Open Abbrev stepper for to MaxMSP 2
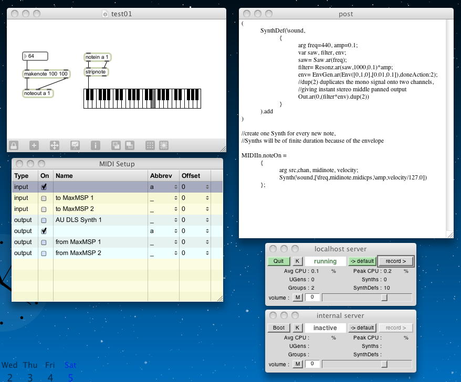Viewport: 461px width, 382px height. pos(175,209)
